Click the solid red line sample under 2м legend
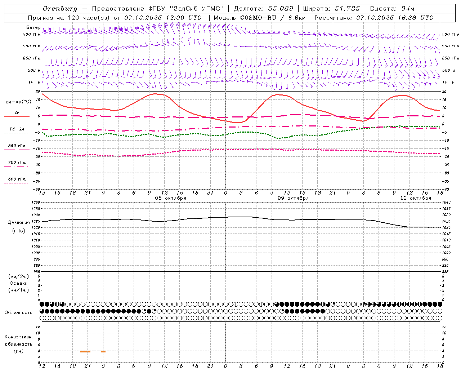This screenshot has height=369, width=461. [17, 116]
